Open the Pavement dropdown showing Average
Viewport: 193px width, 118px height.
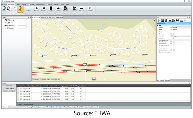(x=182, y=36)
